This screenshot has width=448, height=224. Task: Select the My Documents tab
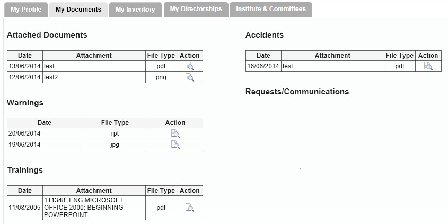pyautogui.click(x=78, y=10)
